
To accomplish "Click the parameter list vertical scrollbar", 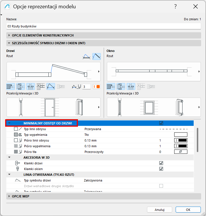I will [198, 140].
